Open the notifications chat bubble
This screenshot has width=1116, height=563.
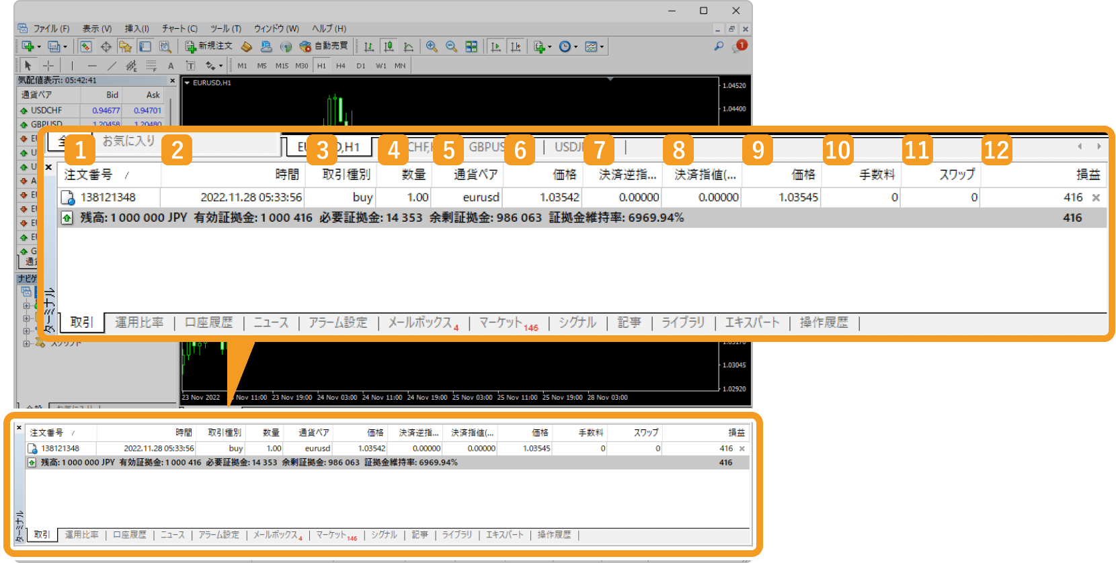pos(740,46)
